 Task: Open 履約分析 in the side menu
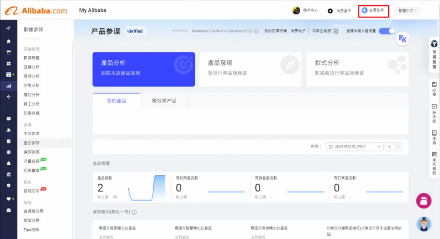click(31, 95)
